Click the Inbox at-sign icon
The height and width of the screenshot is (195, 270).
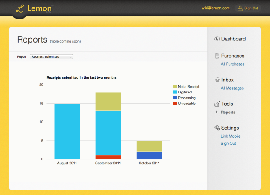pyautogui.click(x=217, y=80)
